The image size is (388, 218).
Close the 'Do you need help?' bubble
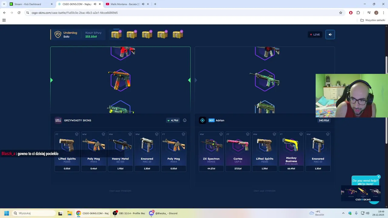pyautogui.click(x=379, y=177)
